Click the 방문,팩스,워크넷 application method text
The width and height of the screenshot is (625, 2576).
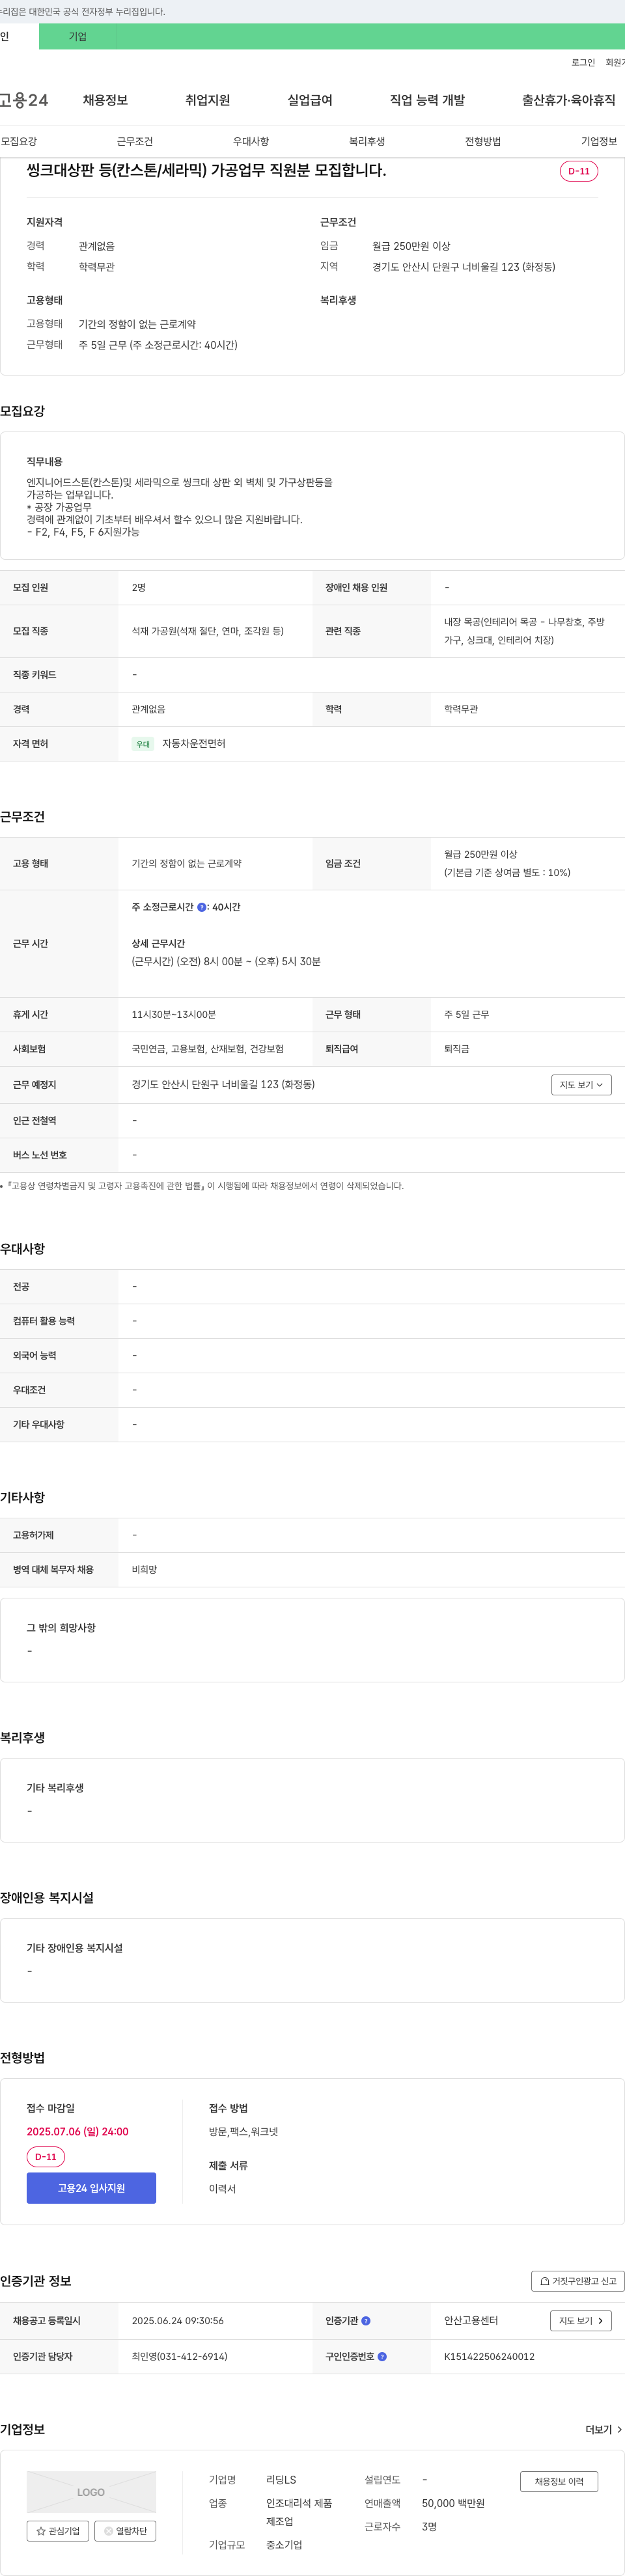pos(243,2131)
